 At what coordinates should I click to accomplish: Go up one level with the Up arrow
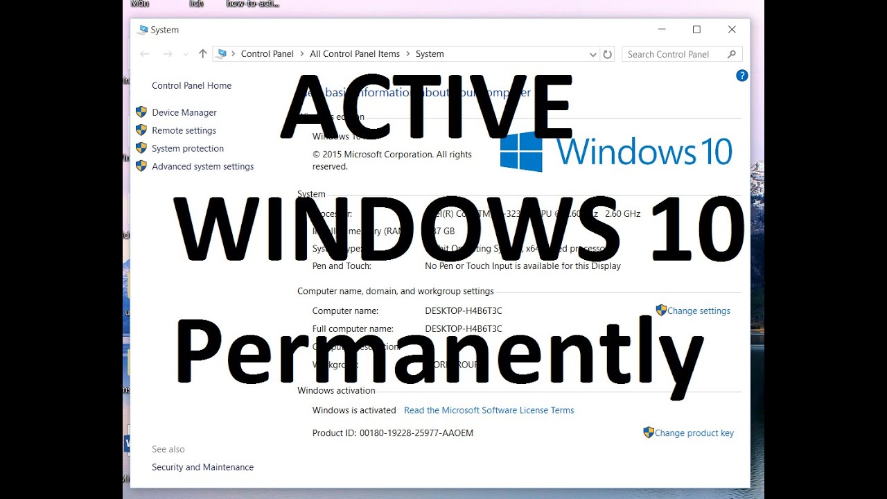(202, 53)
